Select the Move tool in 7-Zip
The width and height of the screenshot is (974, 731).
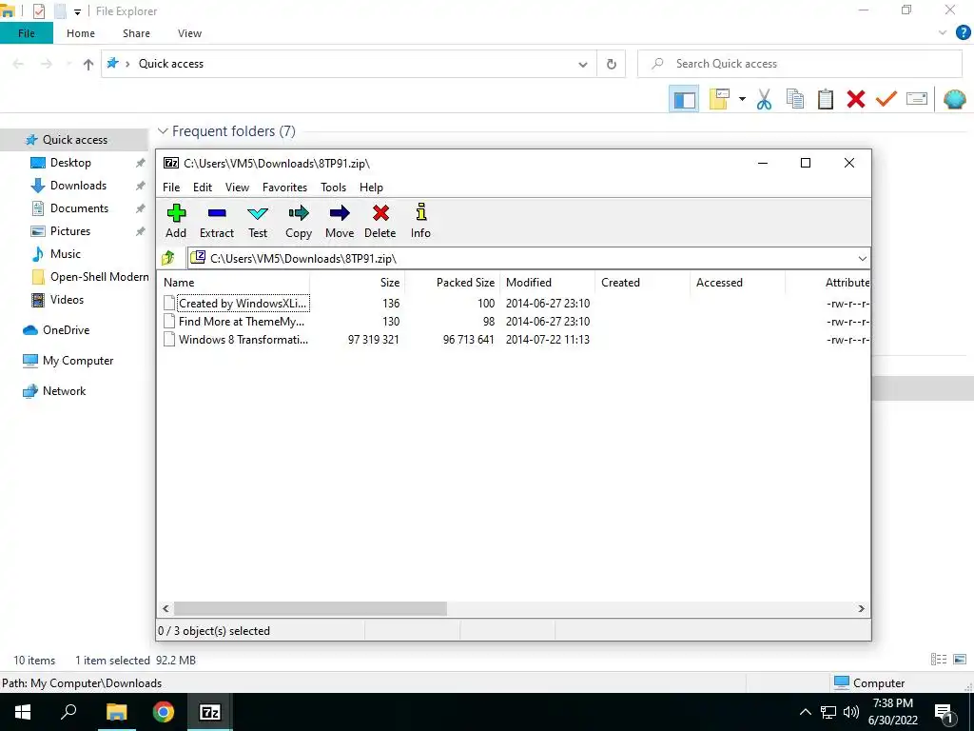click(x=340, y=221)
